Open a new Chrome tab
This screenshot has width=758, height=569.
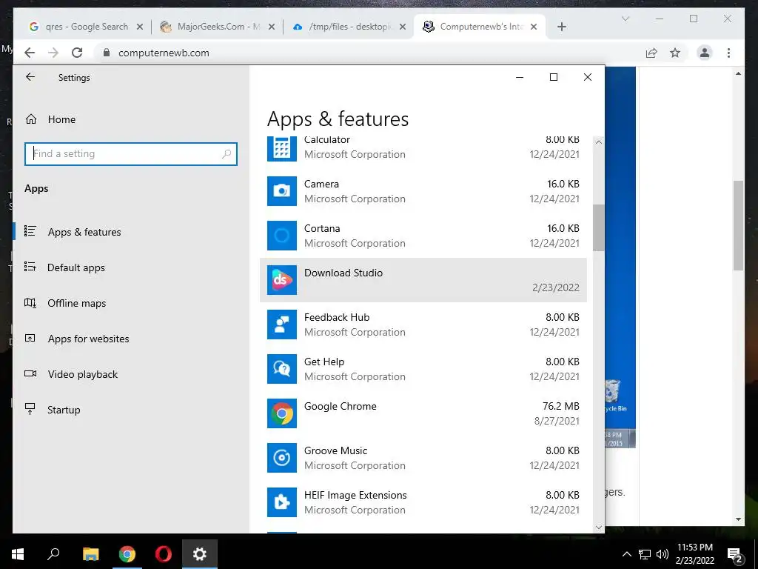(561, 27)
